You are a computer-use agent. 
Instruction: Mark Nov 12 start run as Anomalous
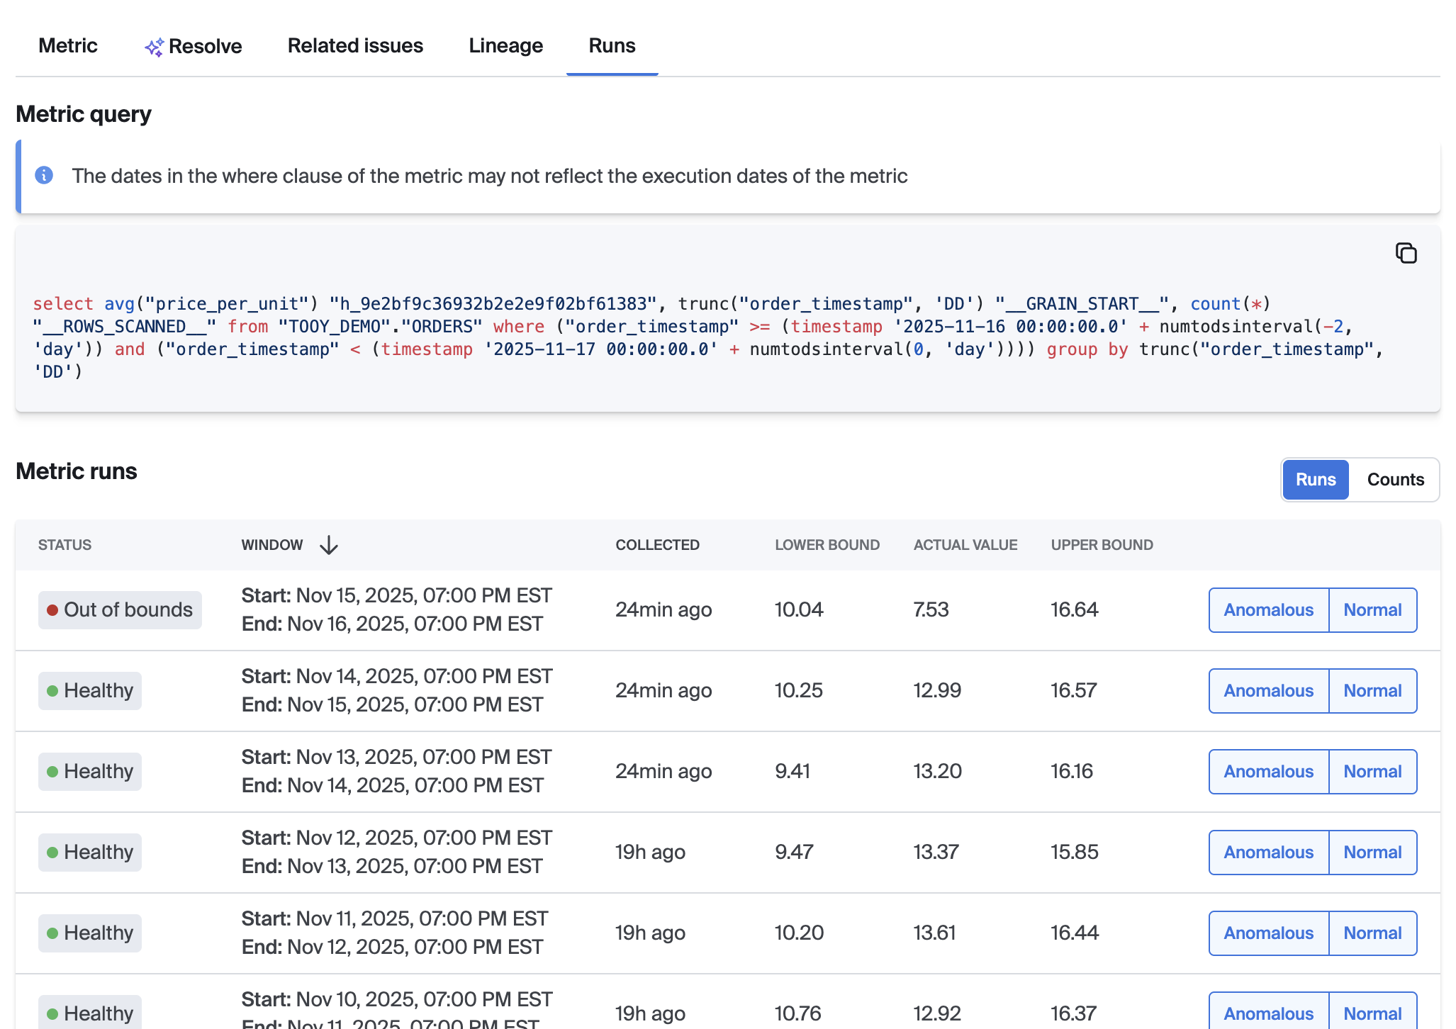1268,853
